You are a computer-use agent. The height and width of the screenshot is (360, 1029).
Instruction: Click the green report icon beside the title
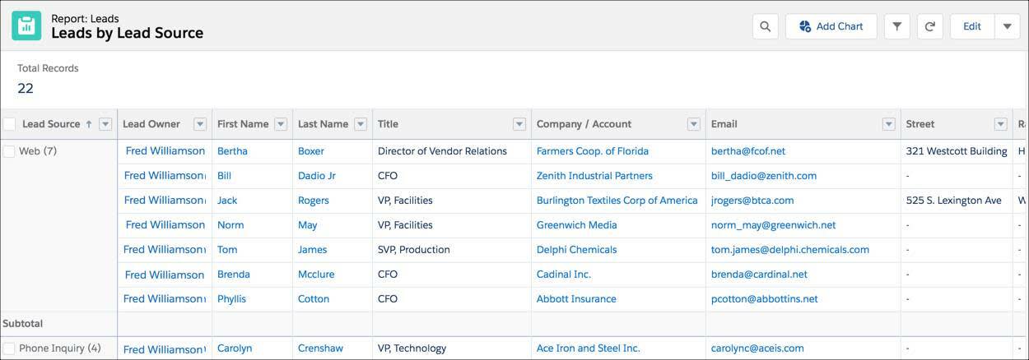26,25
